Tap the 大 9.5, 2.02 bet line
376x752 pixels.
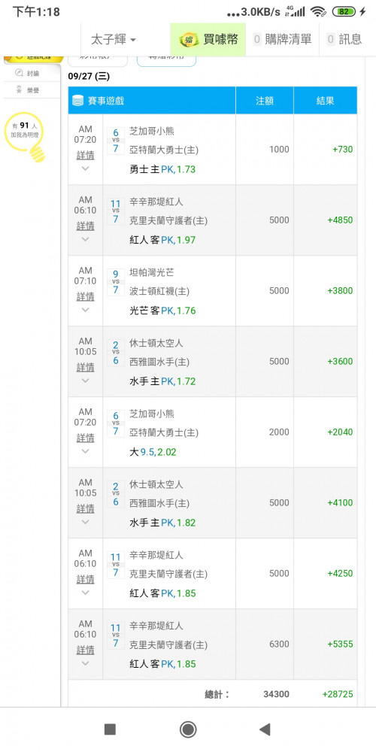[153, 452]
